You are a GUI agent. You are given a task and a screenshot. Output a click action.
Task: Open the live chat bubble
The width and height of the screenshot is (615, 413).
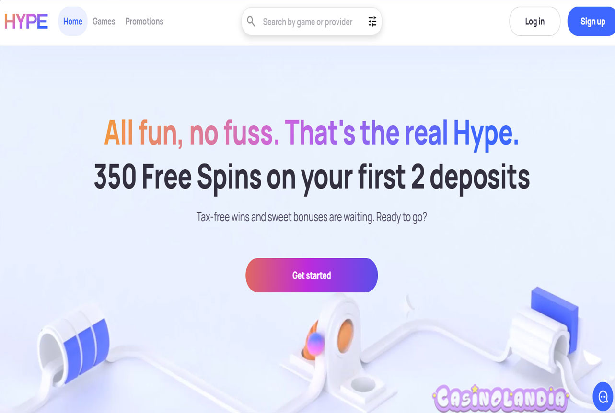click(x=603, y=397)
